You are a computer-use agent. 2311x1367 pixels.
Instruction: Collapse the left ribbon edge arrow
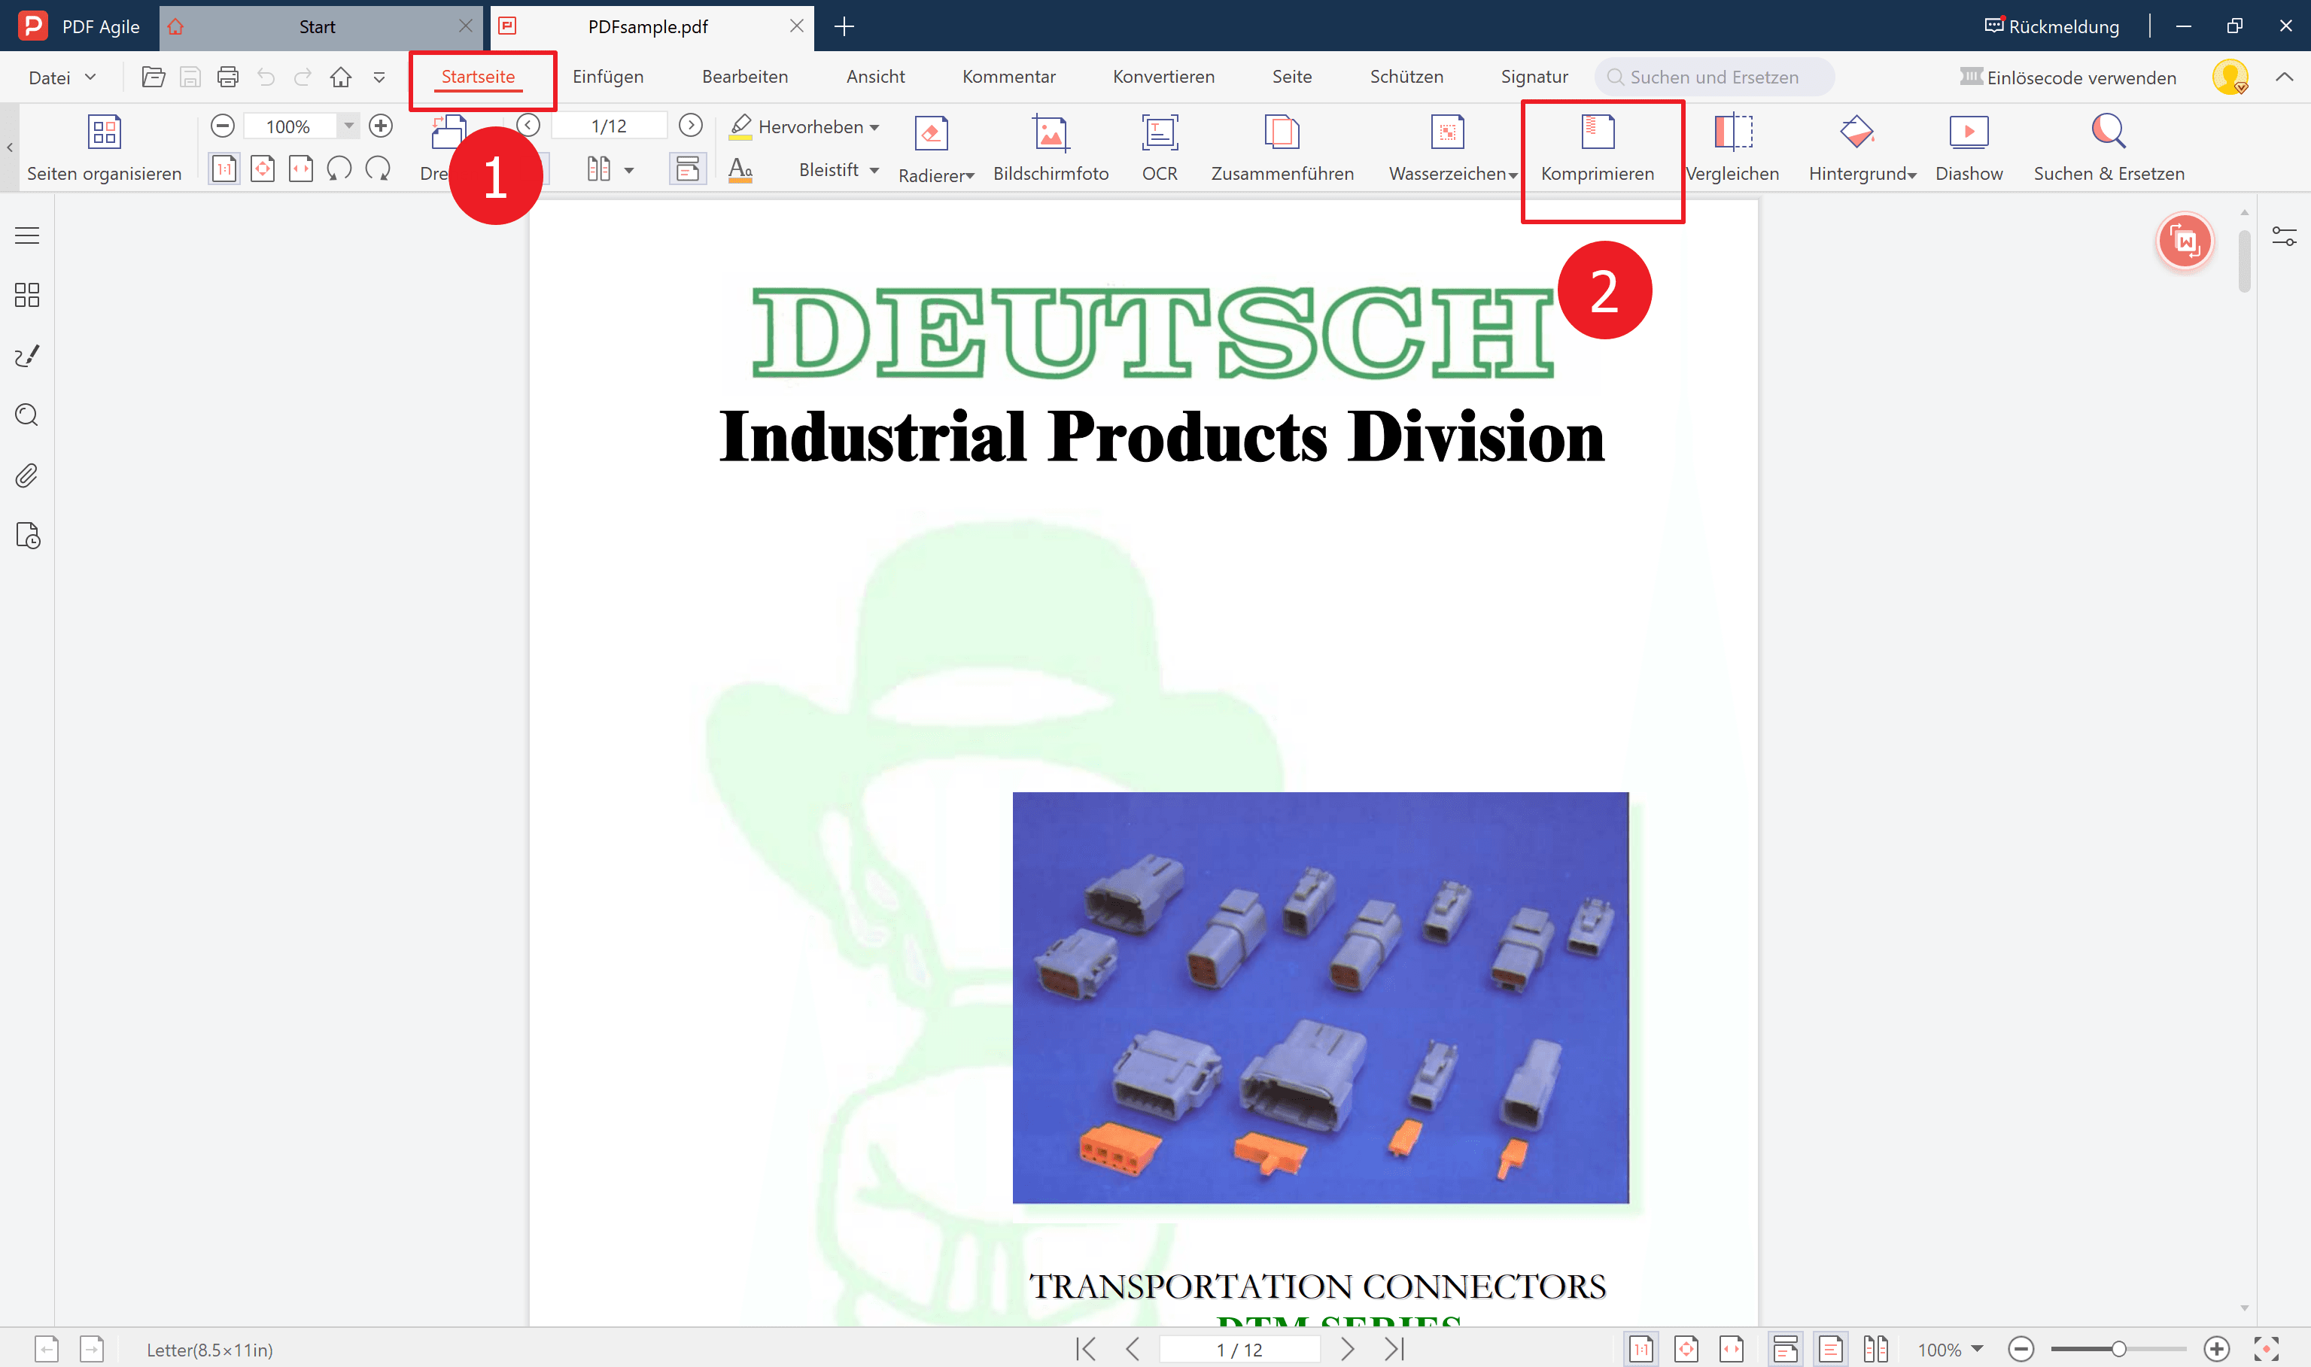point(9,147)
